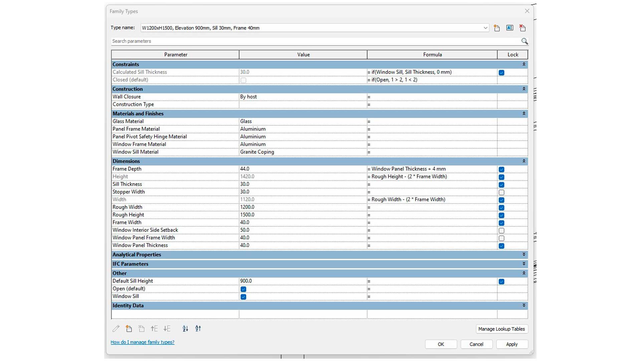
Task: Open the 'How do I manage family types?' link
Action: (x=143, y=342)
